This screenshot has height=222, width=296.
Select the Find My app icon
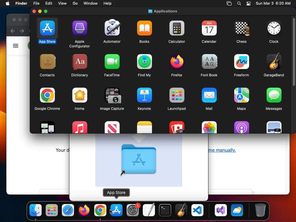(145, 62)
